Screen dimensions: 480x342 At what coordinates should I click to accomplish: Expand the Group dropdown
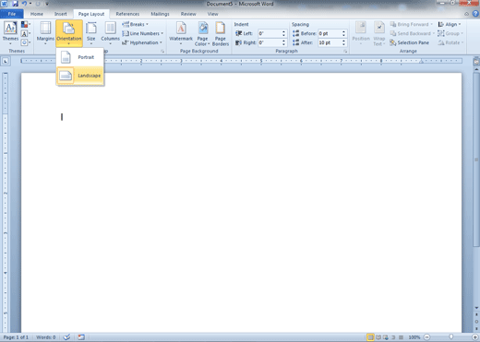coord(450,33)
